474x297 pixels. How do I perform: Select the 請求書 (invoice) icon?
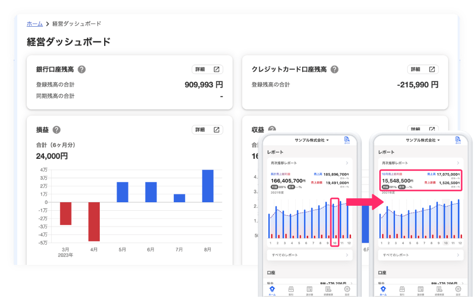coord(309,290)
